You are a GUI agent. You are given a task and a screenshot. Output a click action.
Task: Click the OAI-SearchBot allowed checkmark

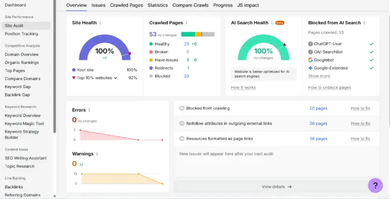click(x=371, y=52)
